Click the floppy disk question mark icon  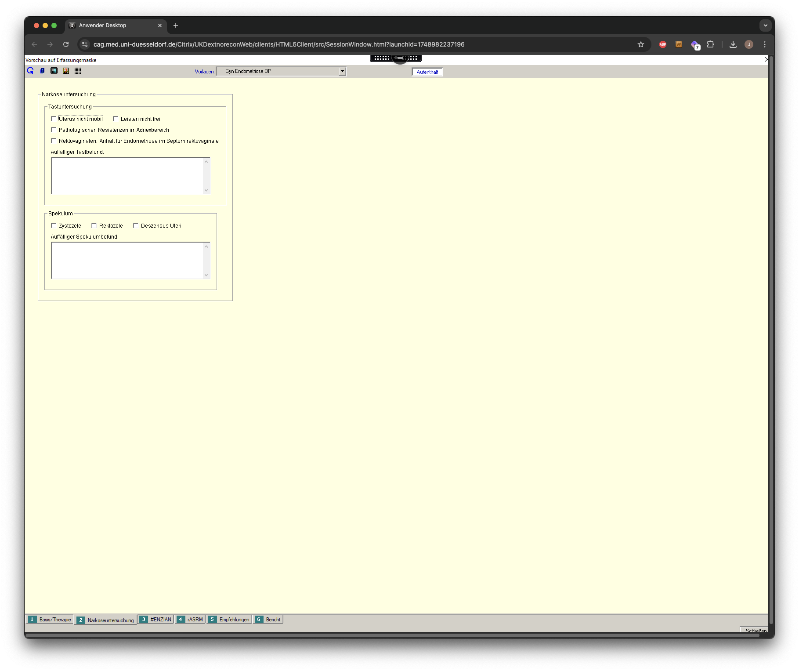[x=66, y=71]
